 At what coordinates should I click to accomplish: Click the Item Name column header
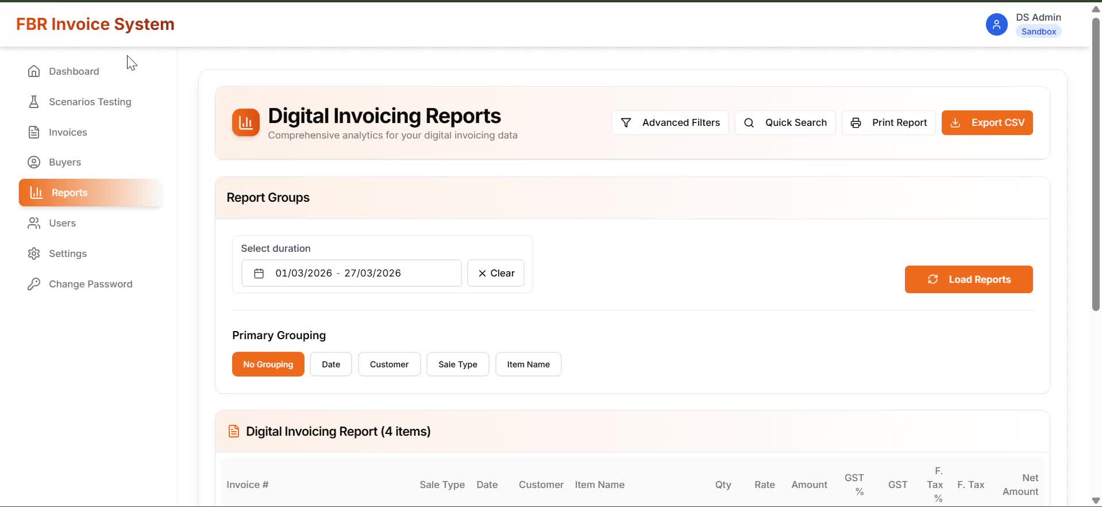[600, 485]
